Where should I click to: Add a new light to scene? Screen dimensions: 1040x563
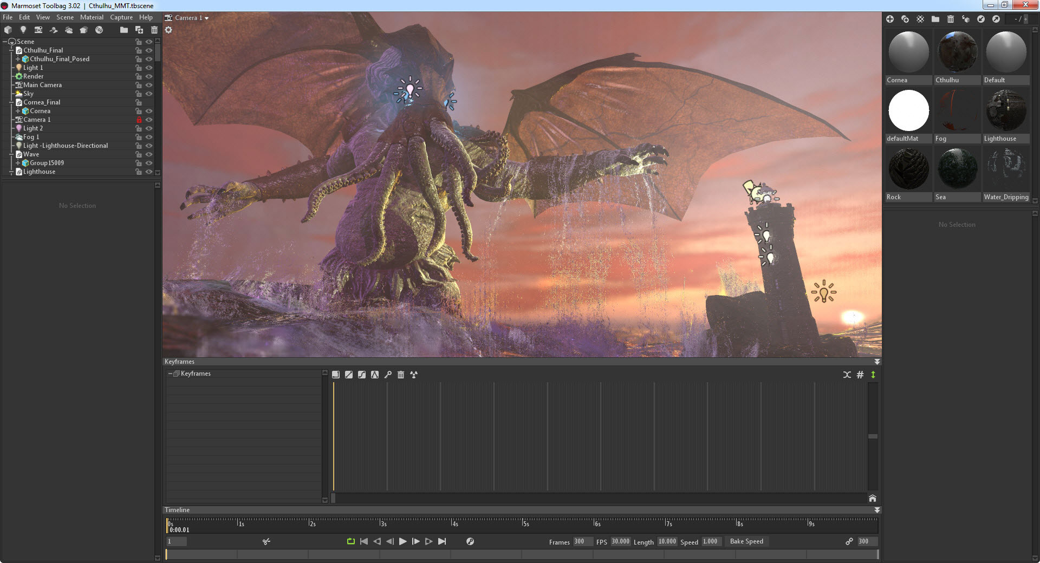tap(23, 30)
